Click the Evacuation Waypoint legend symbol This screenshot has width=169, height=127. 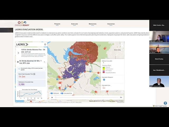pyautogui.click(x=104, y=80)
